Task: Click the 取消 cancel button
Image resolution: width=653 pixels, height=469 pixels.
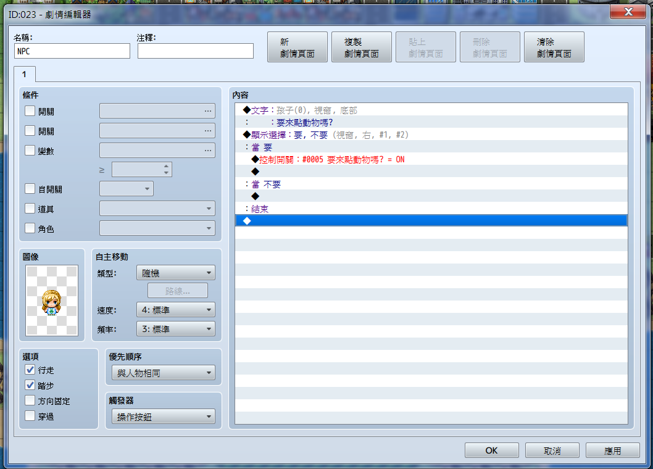Action: coord(552,450)
